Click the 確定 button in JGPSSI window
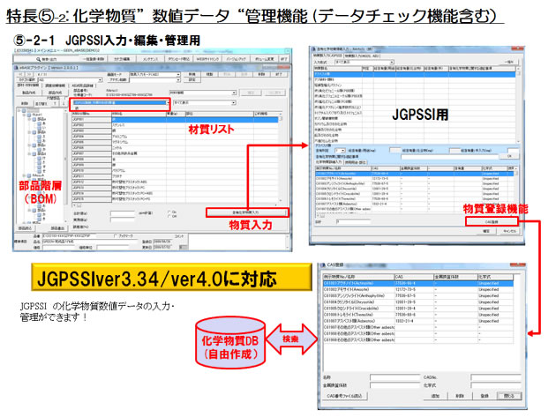The width and height of the screenshot is (556, 417). coord(486,231)
